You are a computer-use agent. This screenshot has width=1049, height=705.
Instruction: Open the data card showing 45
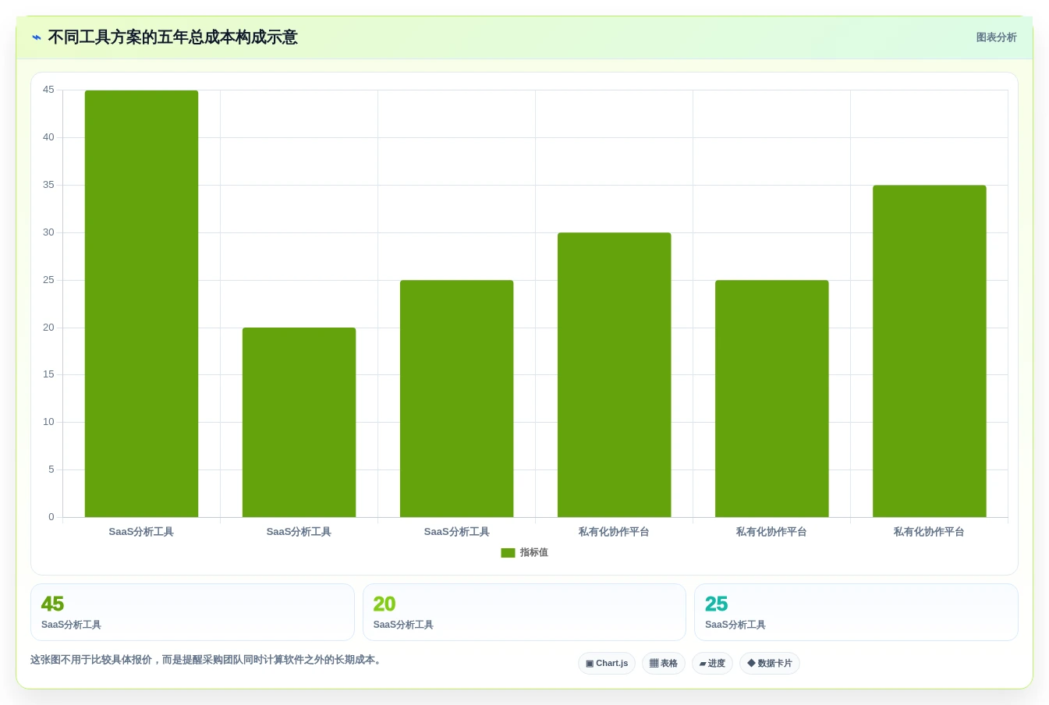click(x=193, y=612)
